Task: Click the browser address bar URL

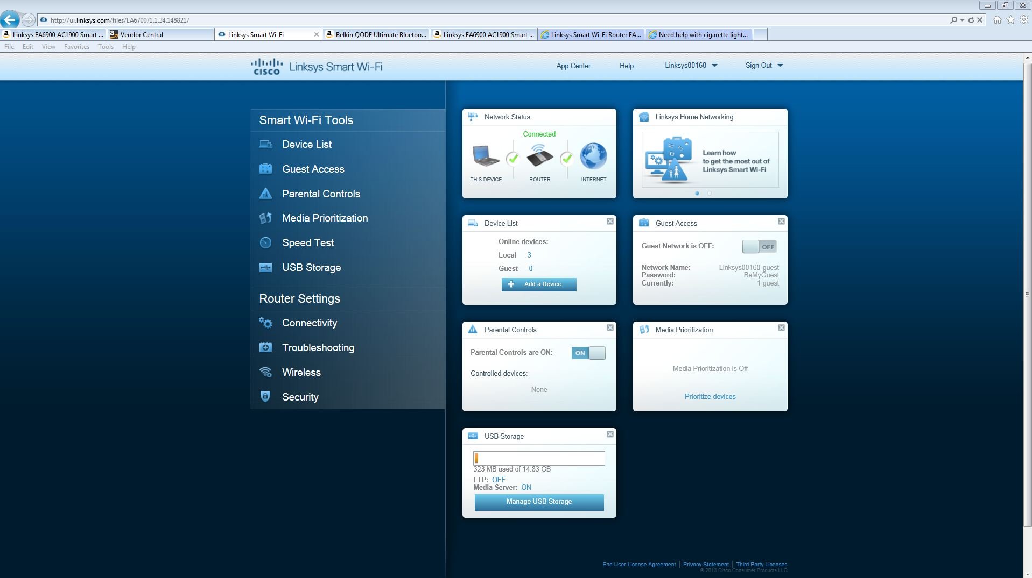Action: pos(120,20)
